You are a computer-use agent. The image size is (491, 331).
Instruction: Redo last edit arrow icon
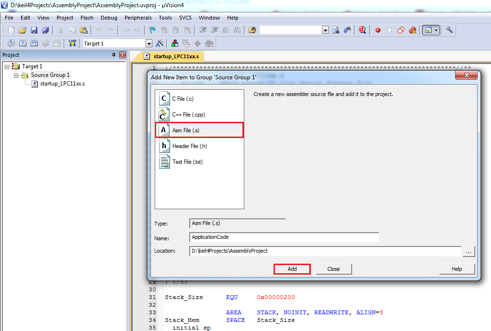point(111,30)
